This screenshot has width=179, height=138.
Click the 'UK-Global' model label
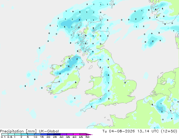click(x=49, y=131)
